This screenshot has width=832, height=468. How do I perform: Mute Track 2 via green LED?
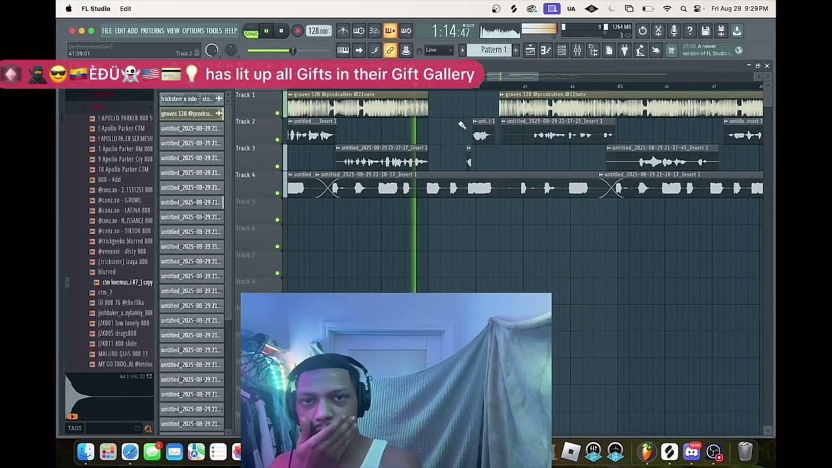(278, 140)
